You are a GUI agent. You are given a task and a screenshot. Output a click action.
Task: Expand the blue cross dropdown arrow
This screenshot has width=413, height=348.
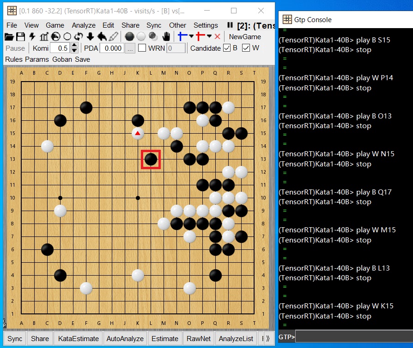pyautogui.click(x=191, y=36)
